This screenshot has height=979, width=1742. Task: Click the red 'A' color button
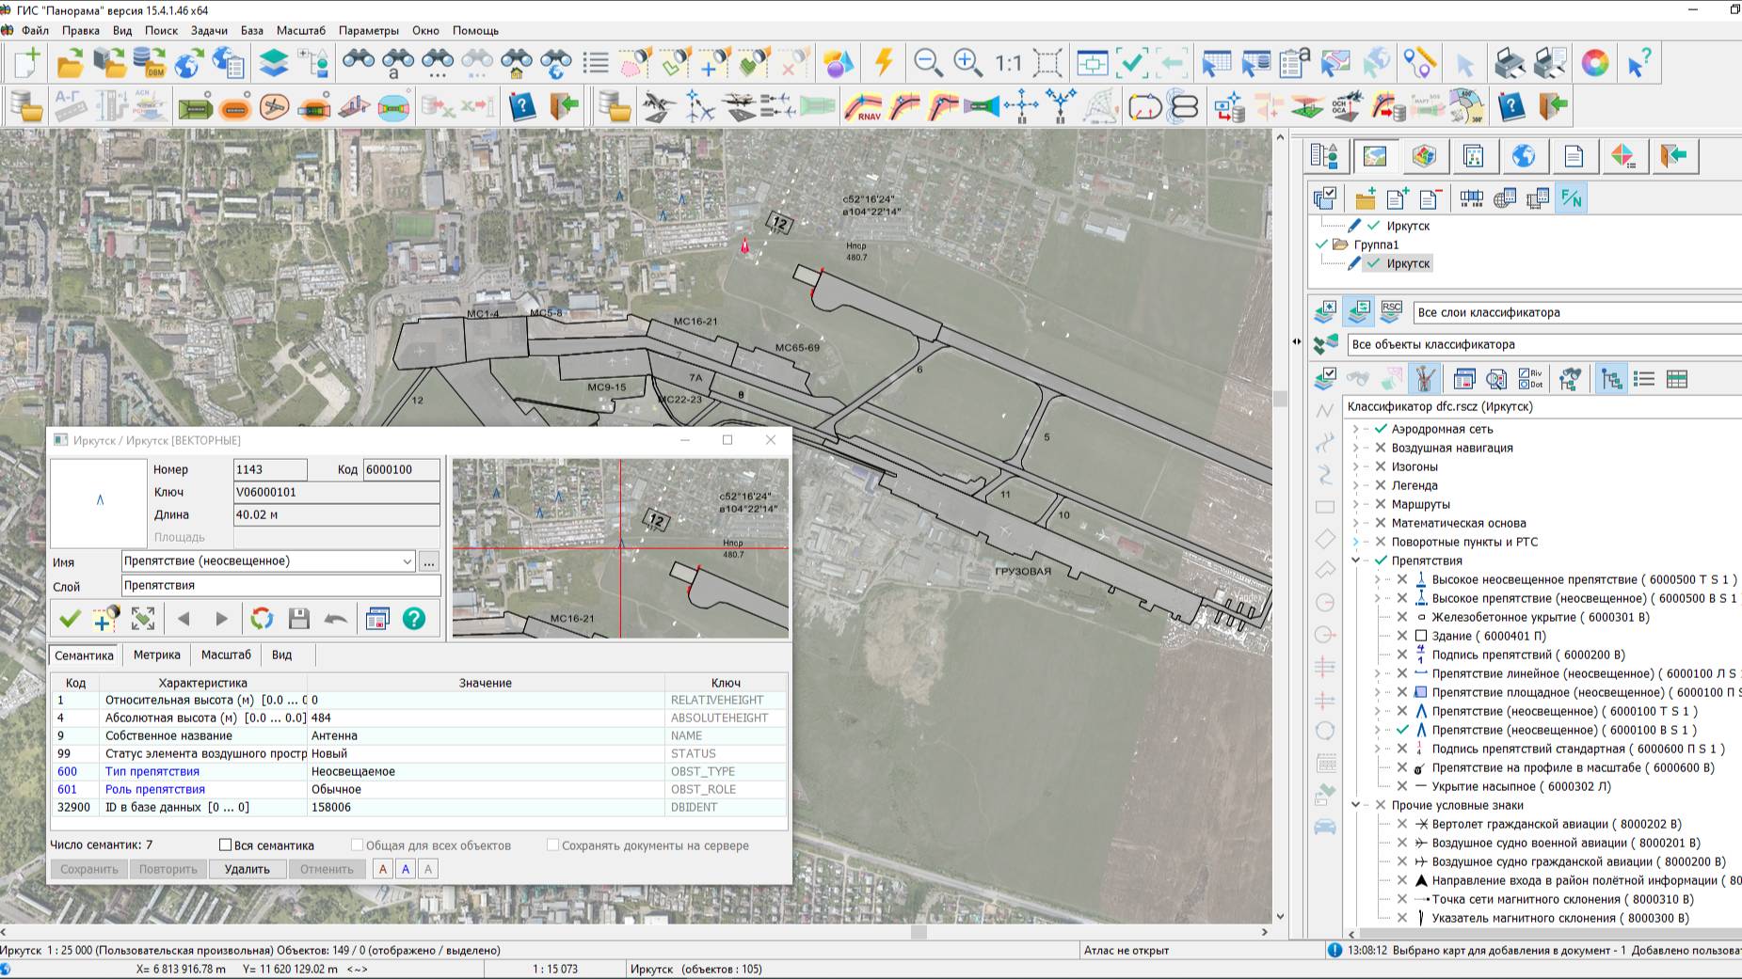(x=383, y=869)
